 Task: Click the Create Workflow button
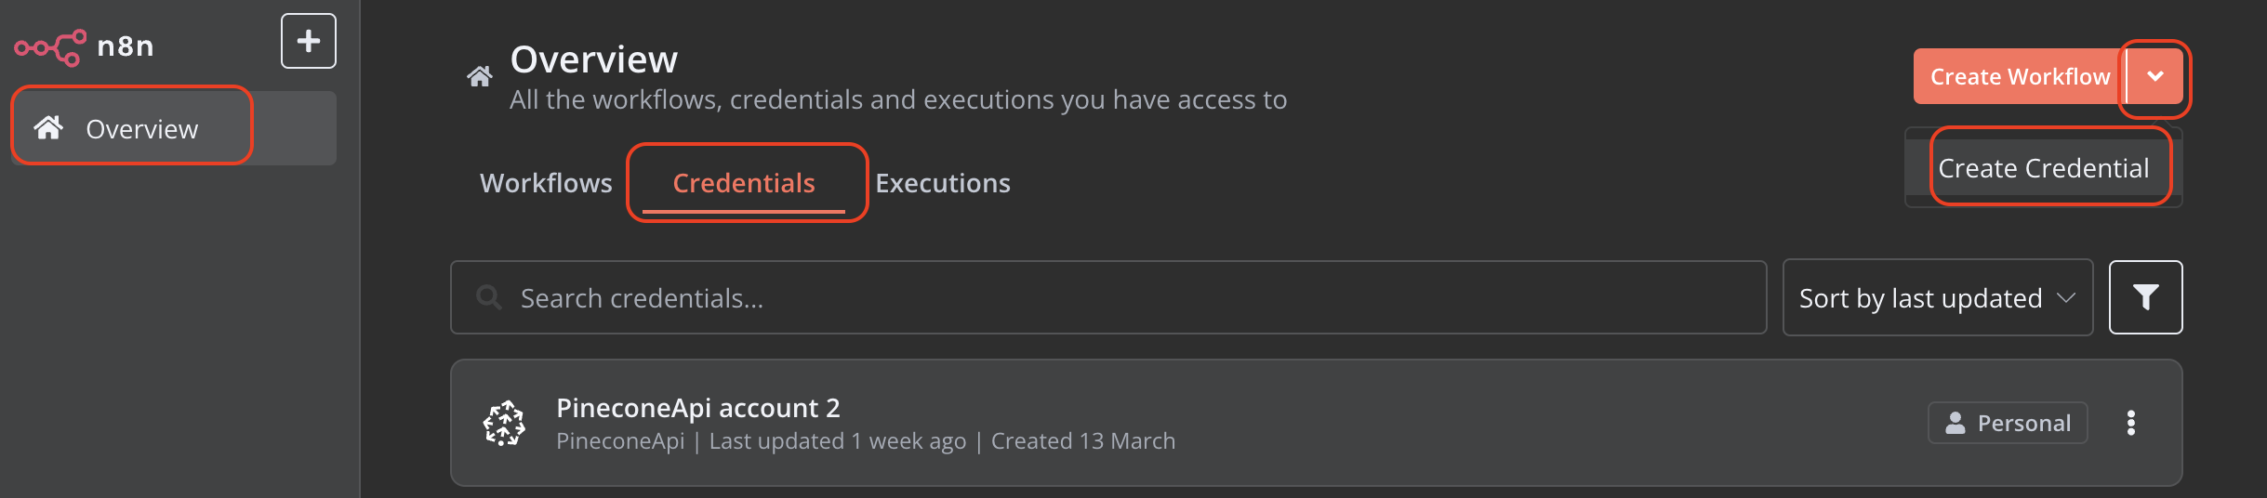pos(2020,76)
